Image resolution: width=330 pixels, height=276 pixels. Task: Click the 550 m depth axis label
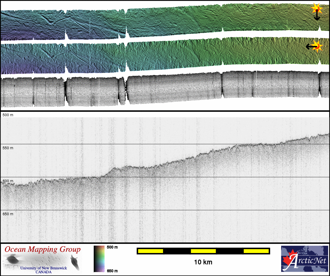click(8, 148)
